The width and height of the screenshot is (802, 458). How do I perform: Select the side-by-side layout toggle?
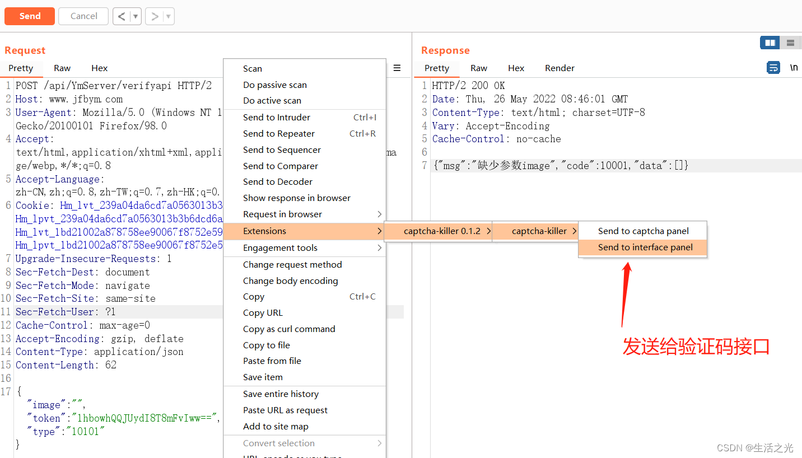(x=770, y=43)
